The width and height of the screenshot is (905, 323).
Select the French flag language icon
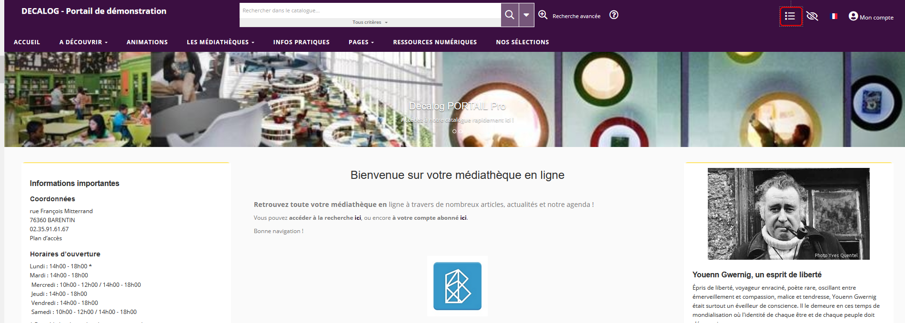pos(834,16)
